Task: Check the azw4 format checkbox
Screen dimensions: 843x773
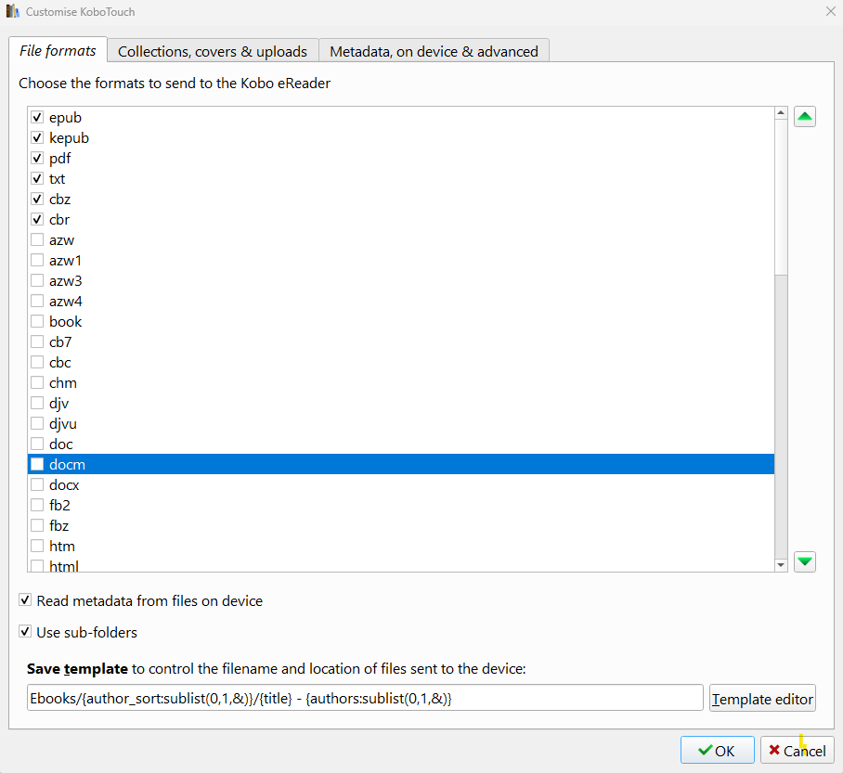Action: click(x=37, y=301)
